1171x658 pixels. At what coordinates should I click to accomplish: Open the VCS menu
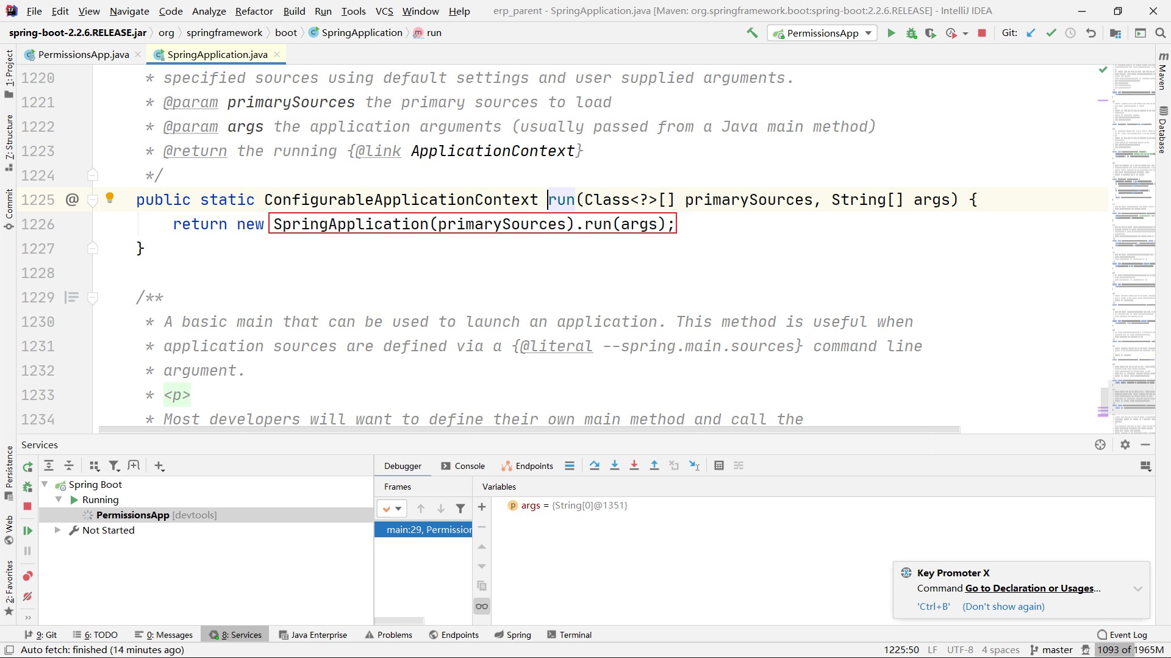(384, 11)
